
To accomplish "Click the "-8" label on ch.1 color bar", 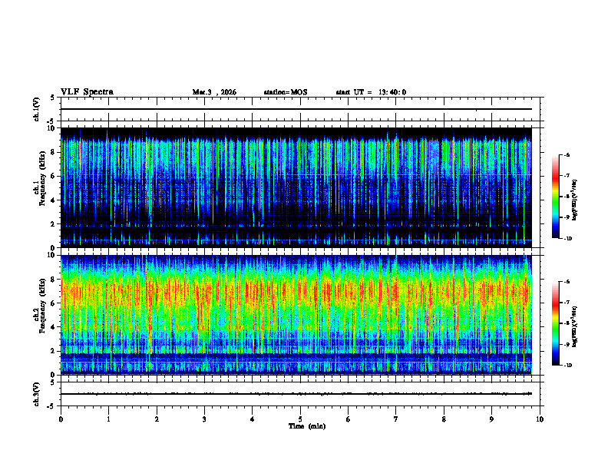I will pos(567,197).
